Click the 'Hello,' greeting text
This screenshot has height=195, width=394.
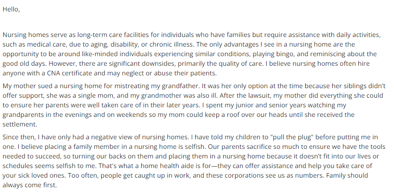[11, 9]
